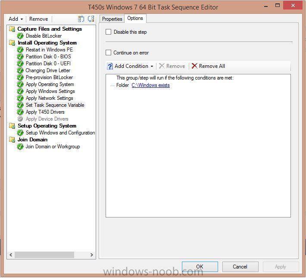The width and height of the screenshot is (306, 278).
Task: Click the green check icon beside Disable BitLocker
Action: 20,36
